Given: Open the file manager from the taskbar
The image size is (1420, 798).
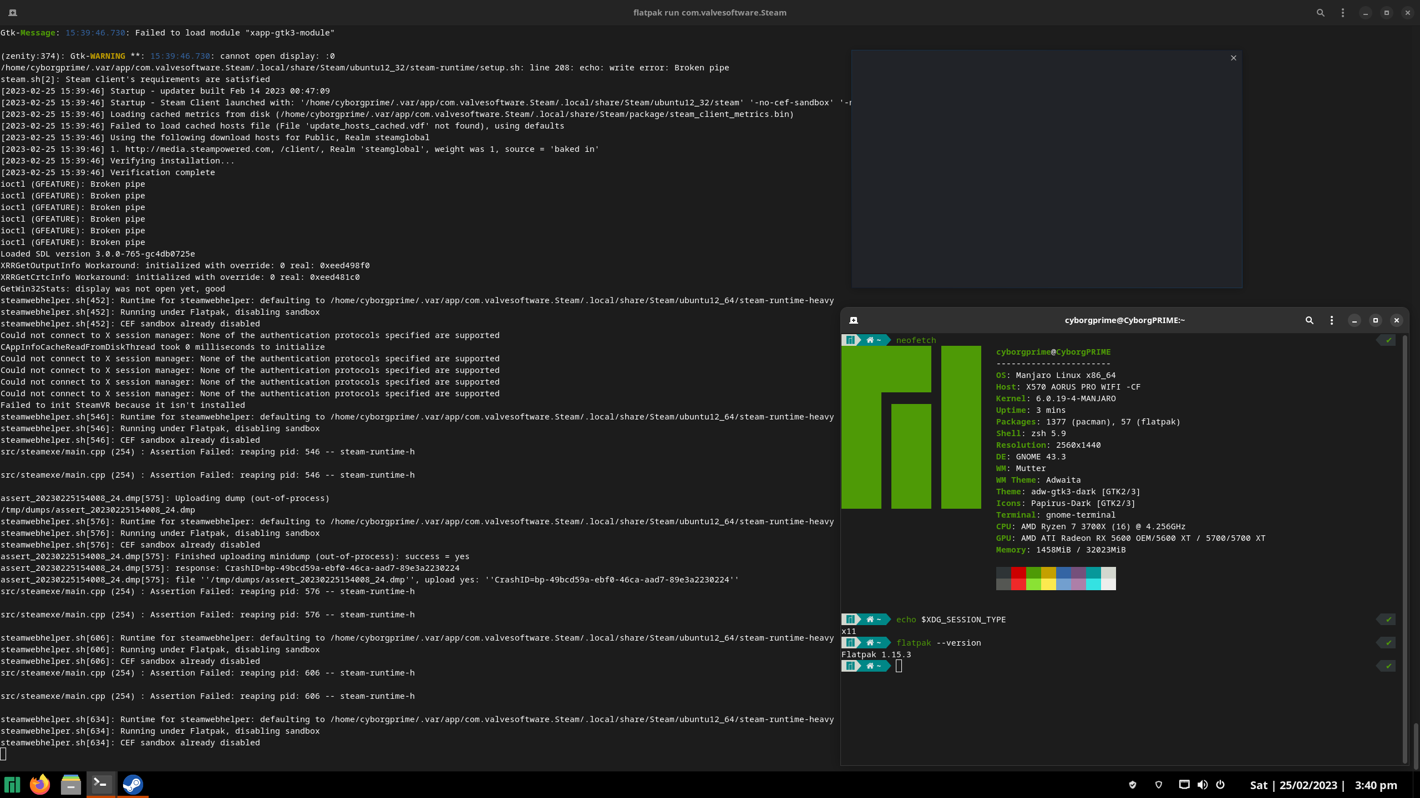Looking at the screenshot, I should [70, 784].
